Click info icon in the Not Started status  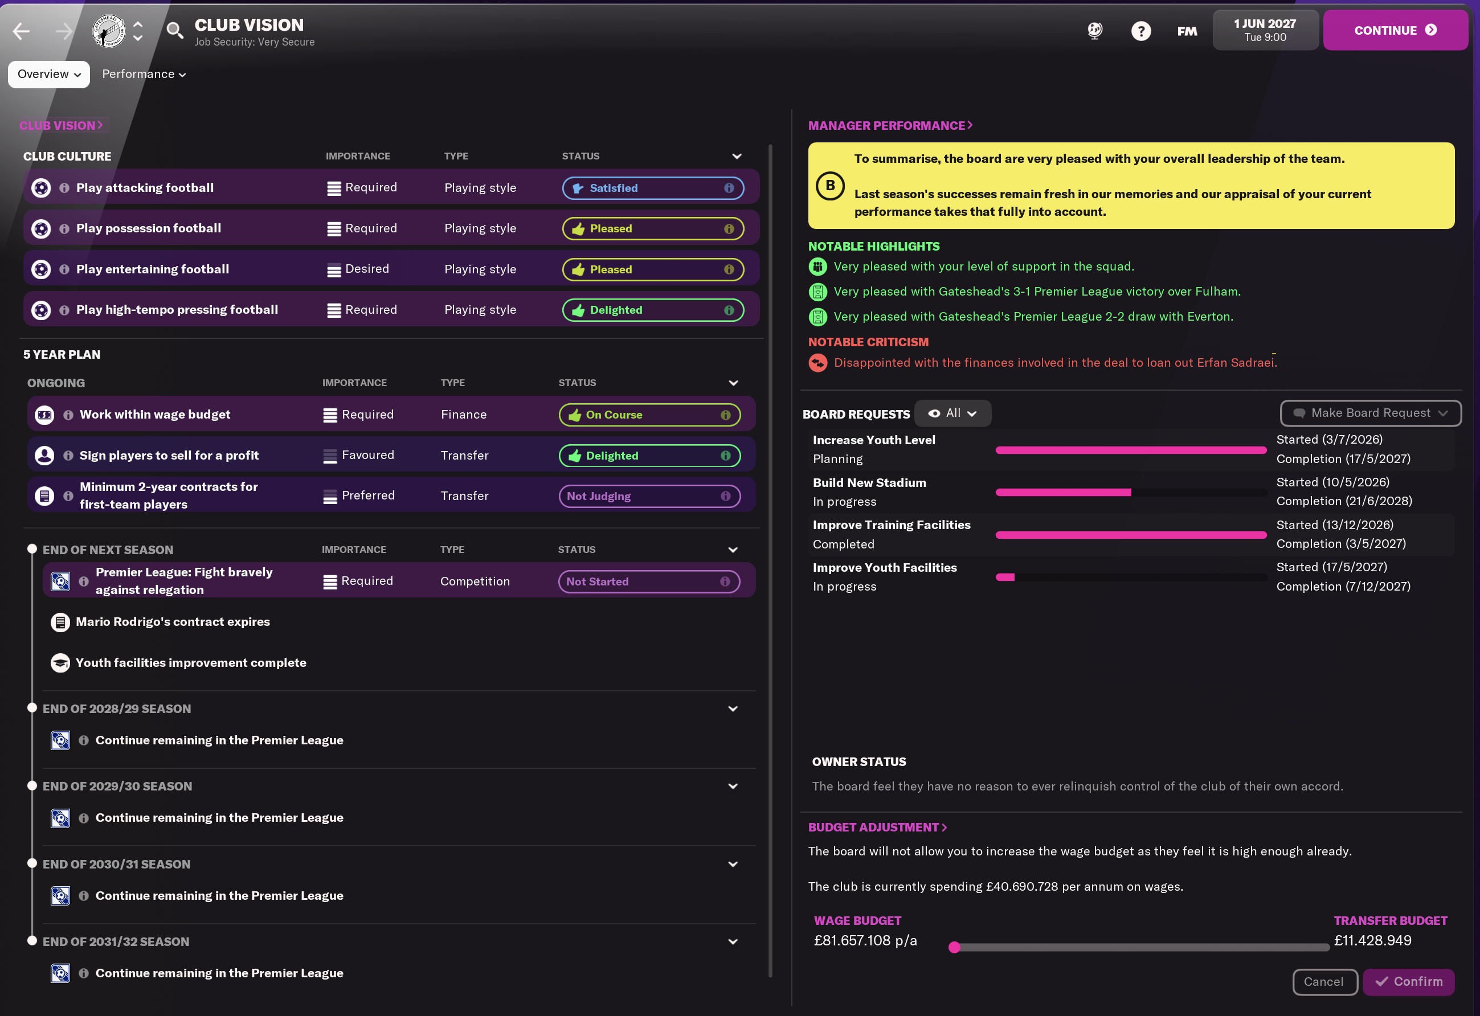pyautogui.click(x=725, y=581)
